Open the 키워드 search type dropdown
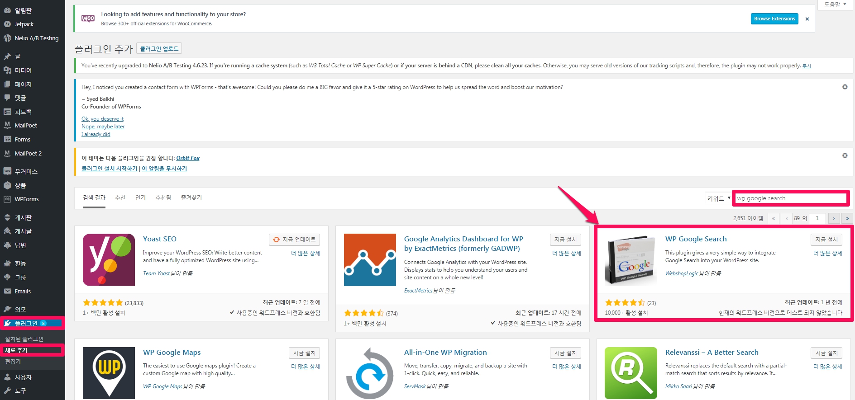Image resolution: width=855 pixels, height=400 pixels. coord(718,198)
